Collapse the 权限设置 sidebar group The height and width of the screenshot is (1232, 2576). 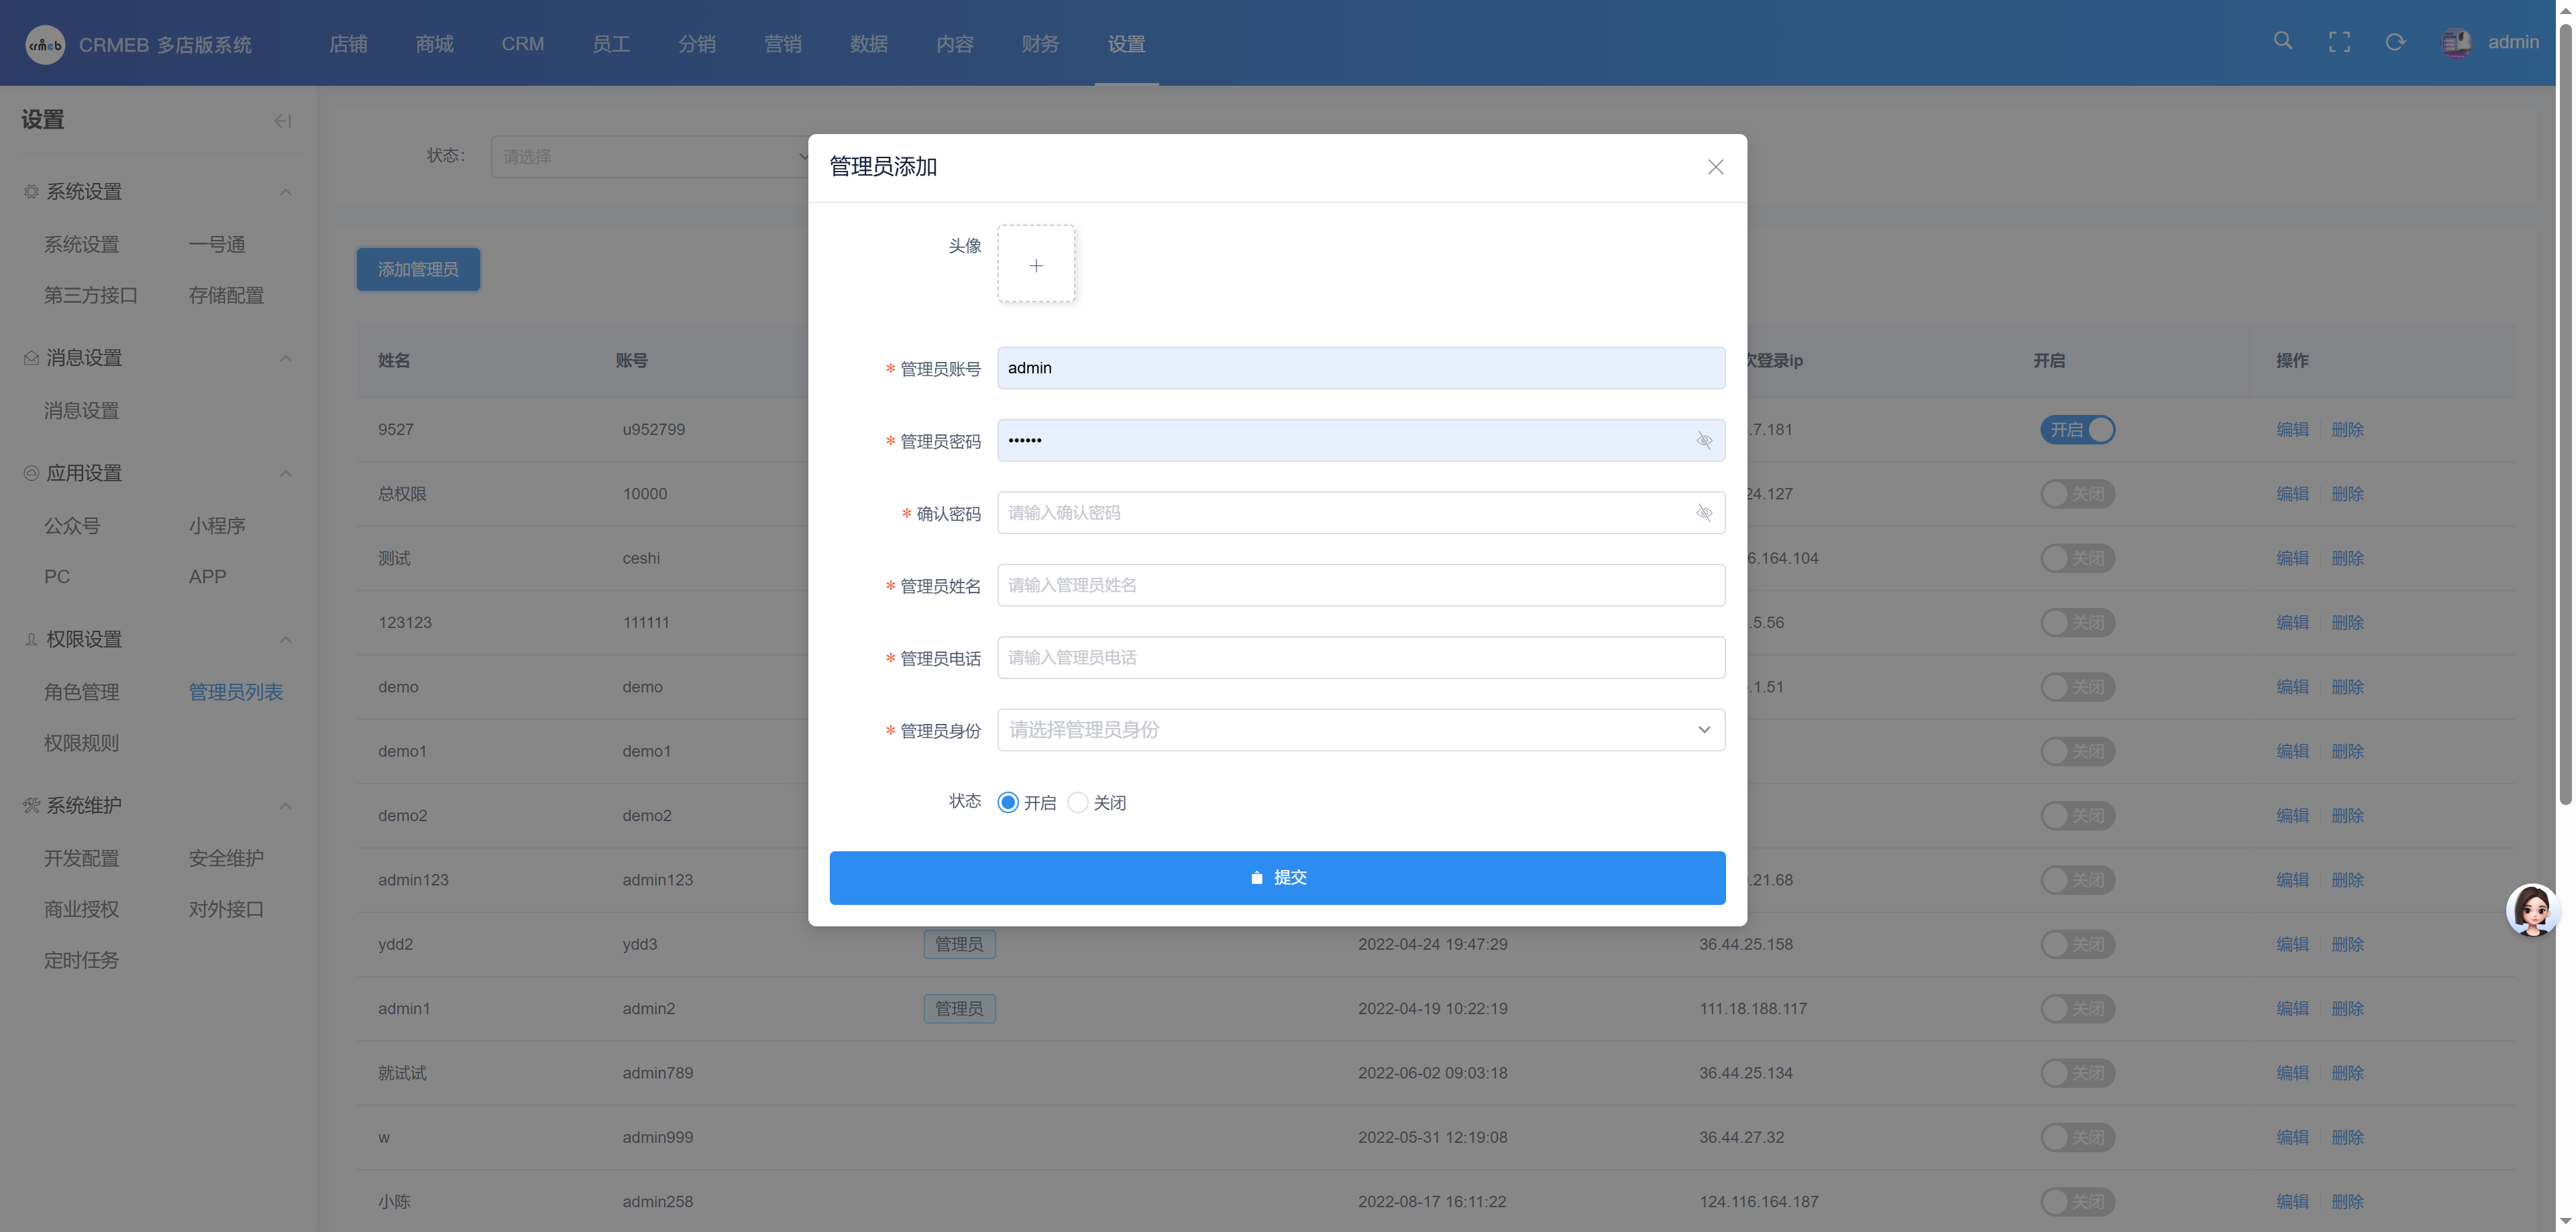(285, 639)
